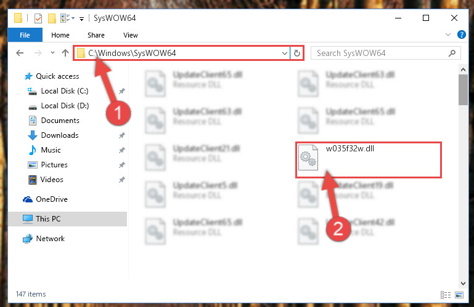Image resolution: width=474 pixels, height=307 pixels.
Task: Click in the Search SysWOW64 field
Action: tap(381, 54)
